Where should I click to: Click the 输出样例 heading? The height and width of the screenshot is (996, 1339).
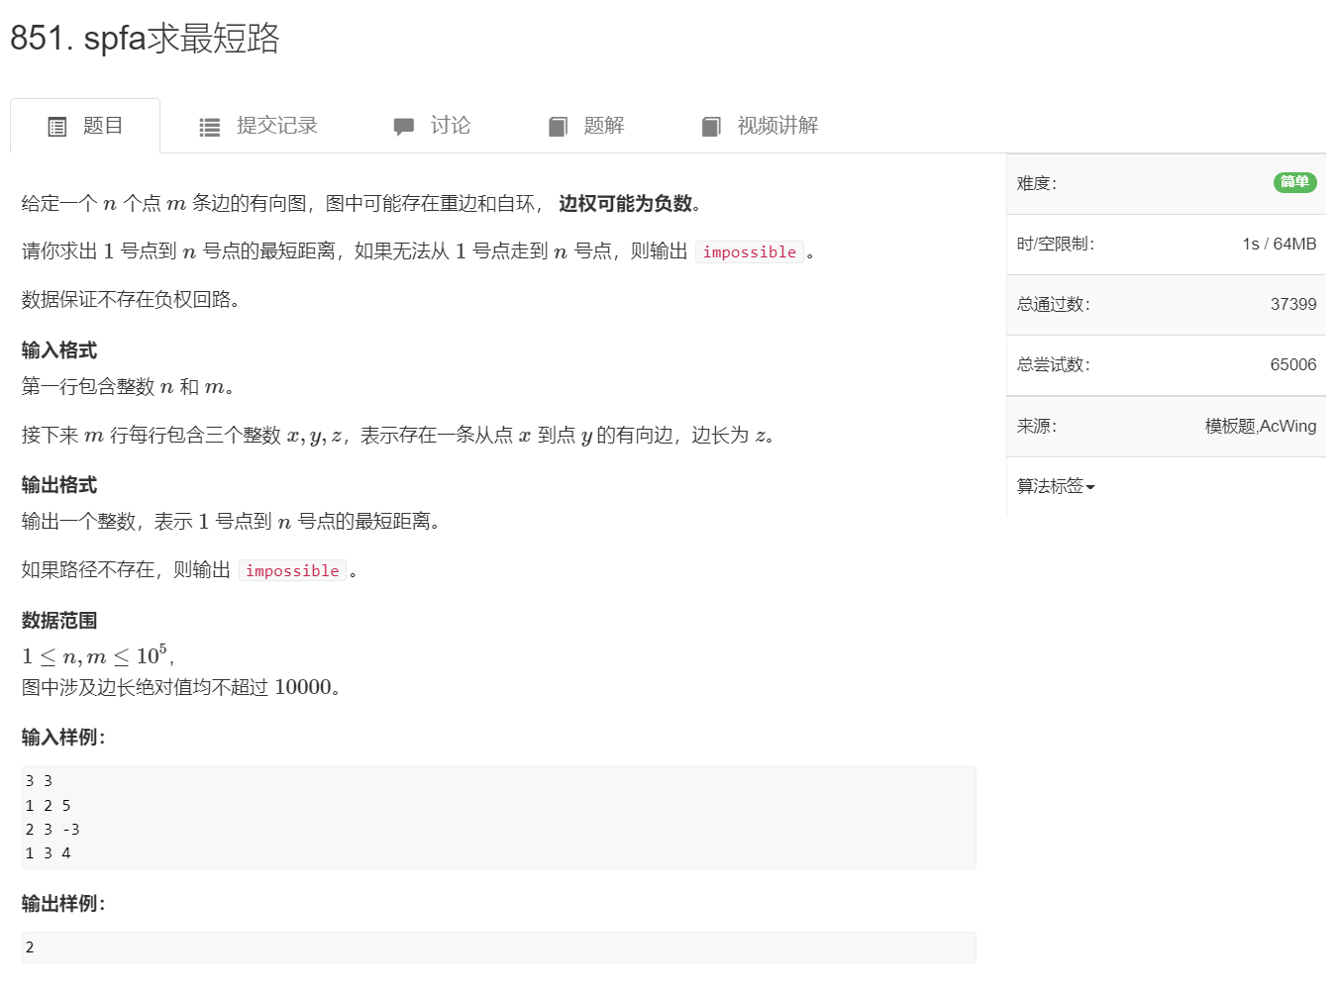(63, 904)
